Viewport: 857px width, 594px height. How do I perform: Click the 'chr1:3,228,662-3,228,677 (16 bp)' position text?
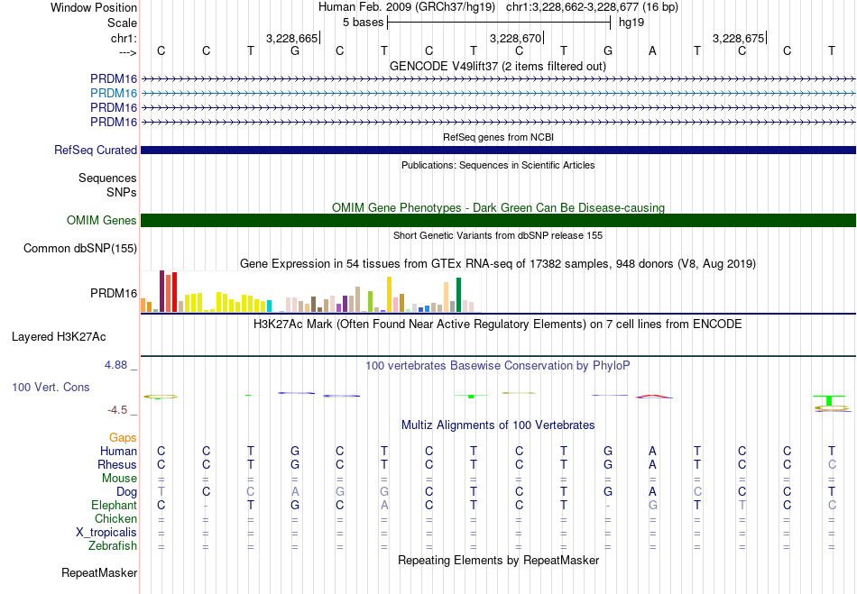tap(592, 7)
